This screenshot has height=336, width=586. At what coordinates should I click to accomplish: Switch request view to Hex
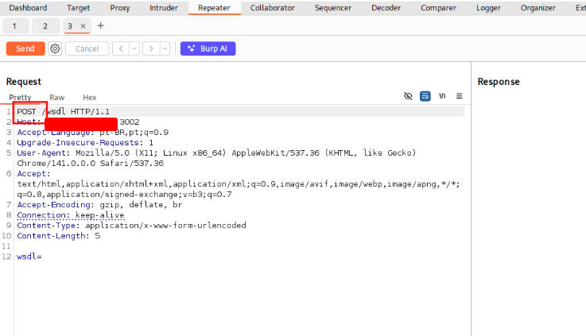(90, 97)
